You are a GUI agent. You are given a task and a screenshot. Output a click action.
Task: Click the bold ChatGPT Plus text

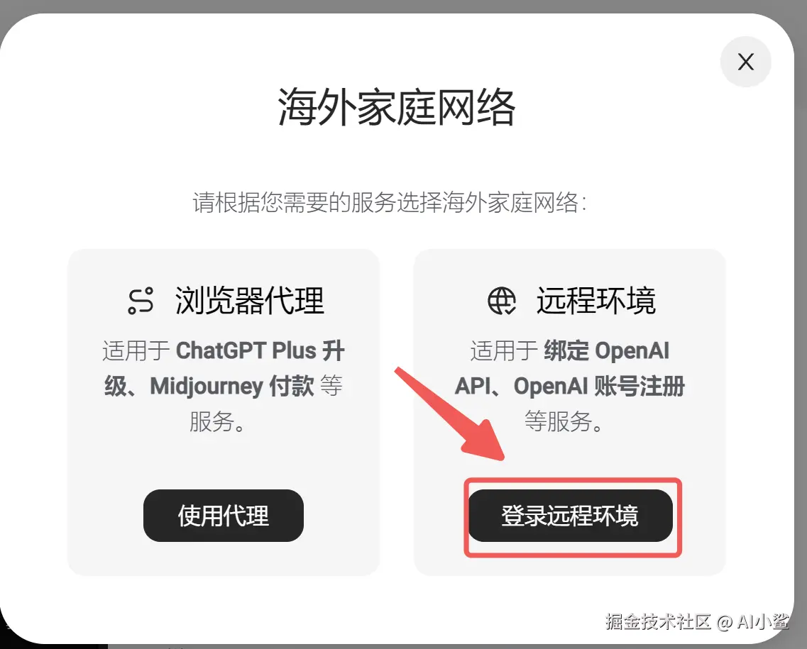pyautogui.click(x=246, y=350)
